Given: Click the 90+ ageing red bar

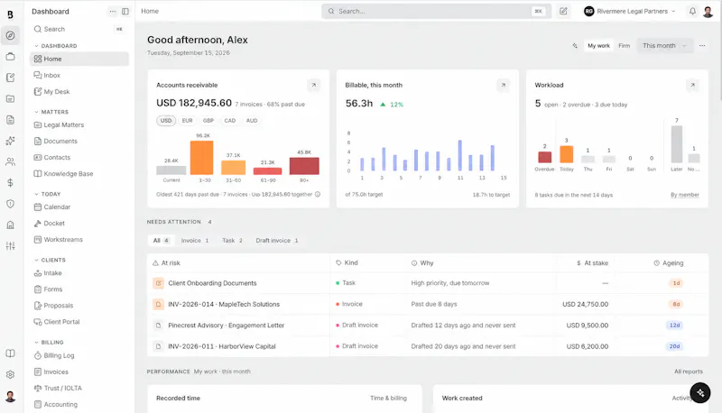Looking at the screenshot, I should point(304,166).
